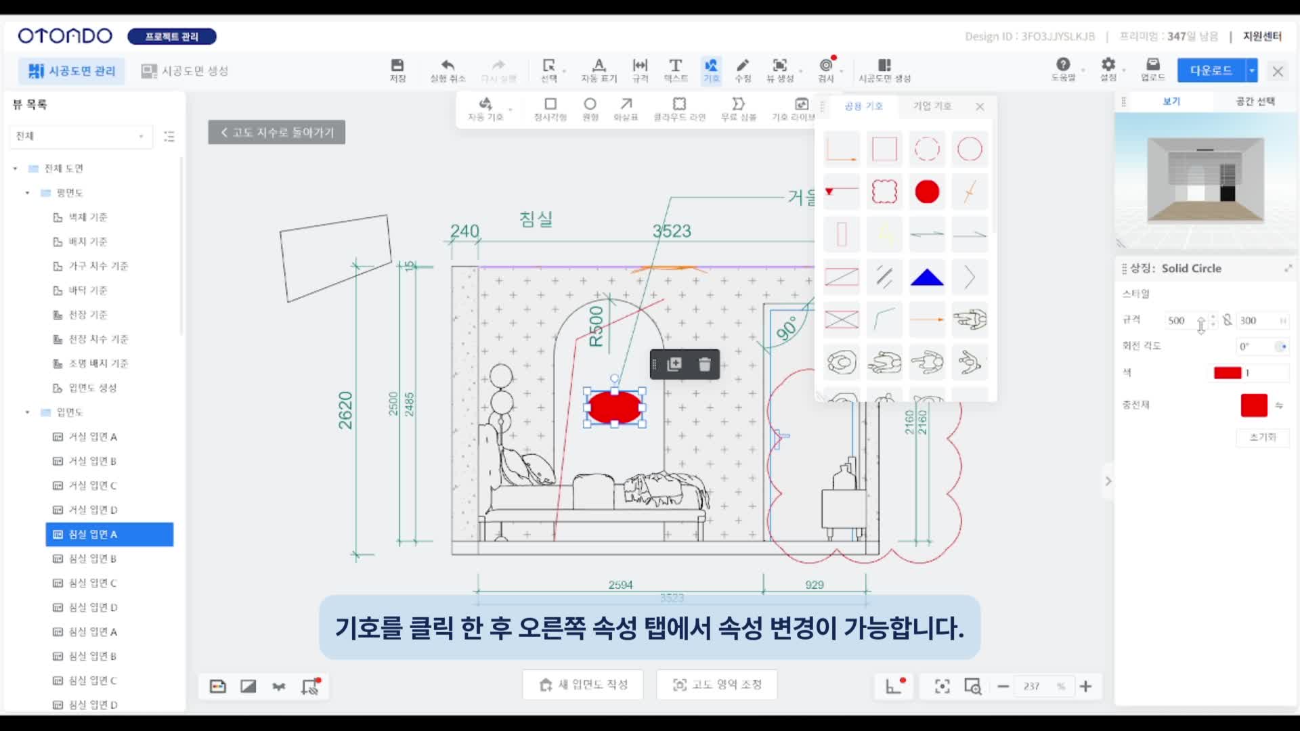Pick the blue triangle symbol

point(927,277)
